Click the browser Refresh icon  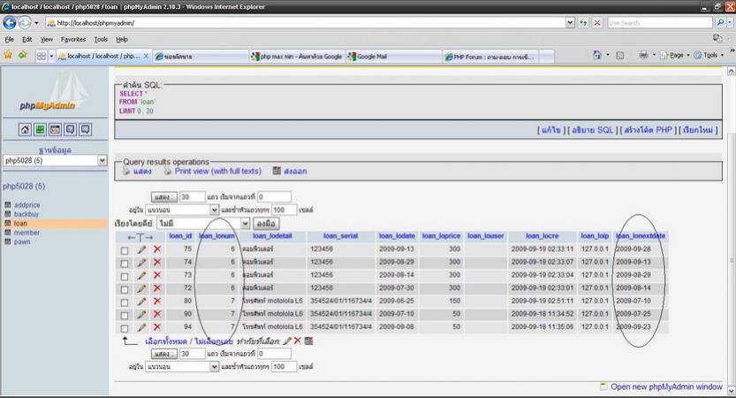583,23
